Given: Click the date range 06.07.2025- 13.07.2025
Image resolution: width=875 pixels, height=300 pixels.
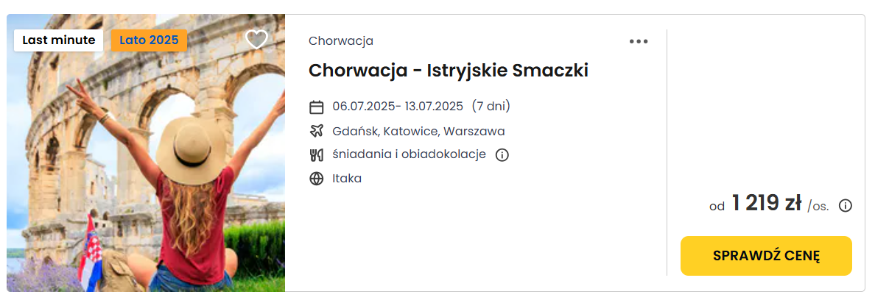Looking at the screenshot, I should click(x=397, y=106).
